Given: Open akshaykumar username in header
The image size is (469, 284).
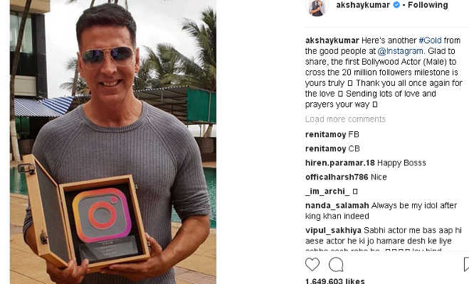Looking at the screenshot, I should pos(363,5).
